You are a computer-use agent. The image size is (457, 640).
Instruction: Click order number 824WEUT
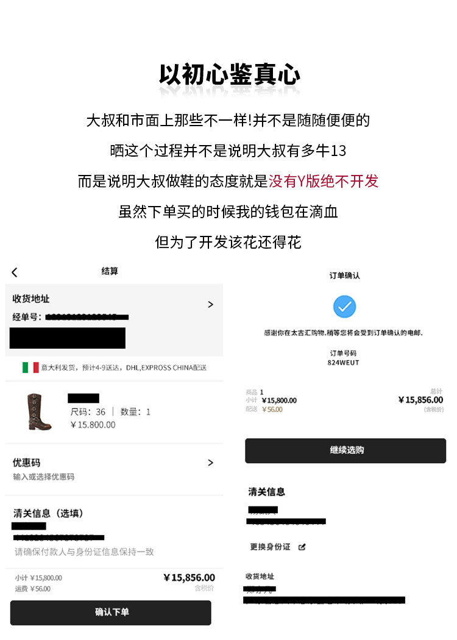point(343,363)
